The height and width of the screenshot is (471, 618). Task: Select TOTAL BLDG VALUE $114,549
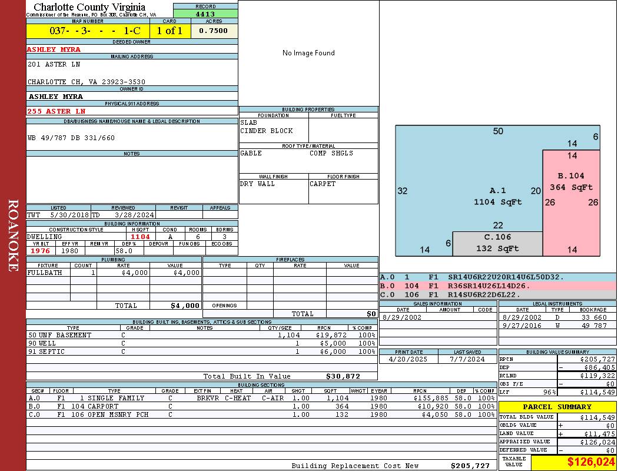597,417
